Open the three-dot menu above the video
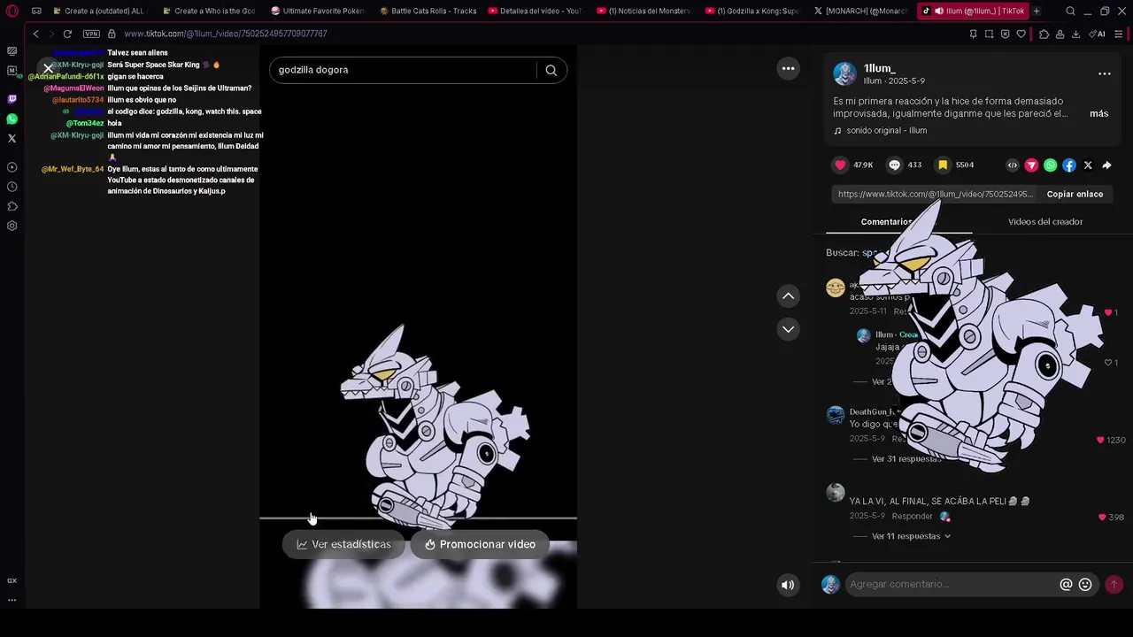1133x637 pixels. 788,68
